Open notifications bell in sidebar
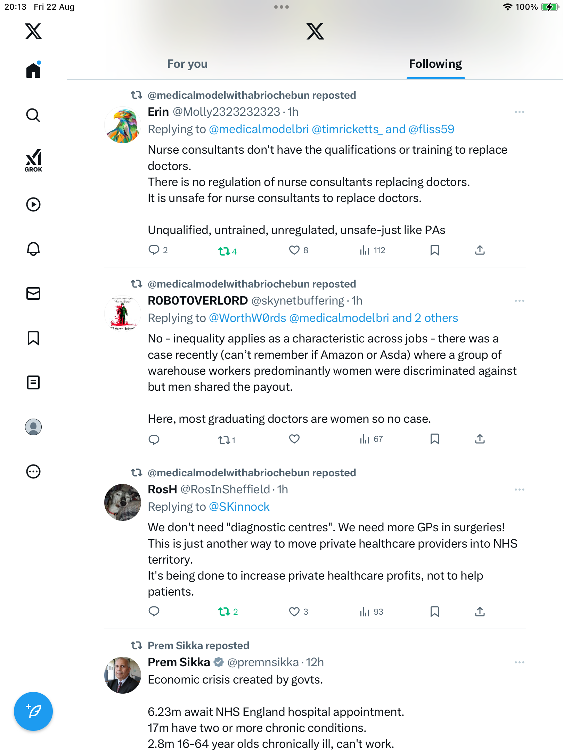Viewport: 563px width, 751px height. 33,249
